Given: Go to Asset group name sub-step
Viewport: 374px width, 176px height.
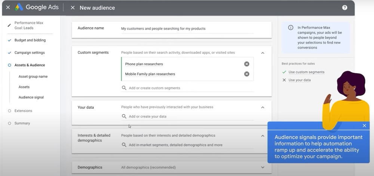Looking at the screenshot, I should tap(33, 77).
